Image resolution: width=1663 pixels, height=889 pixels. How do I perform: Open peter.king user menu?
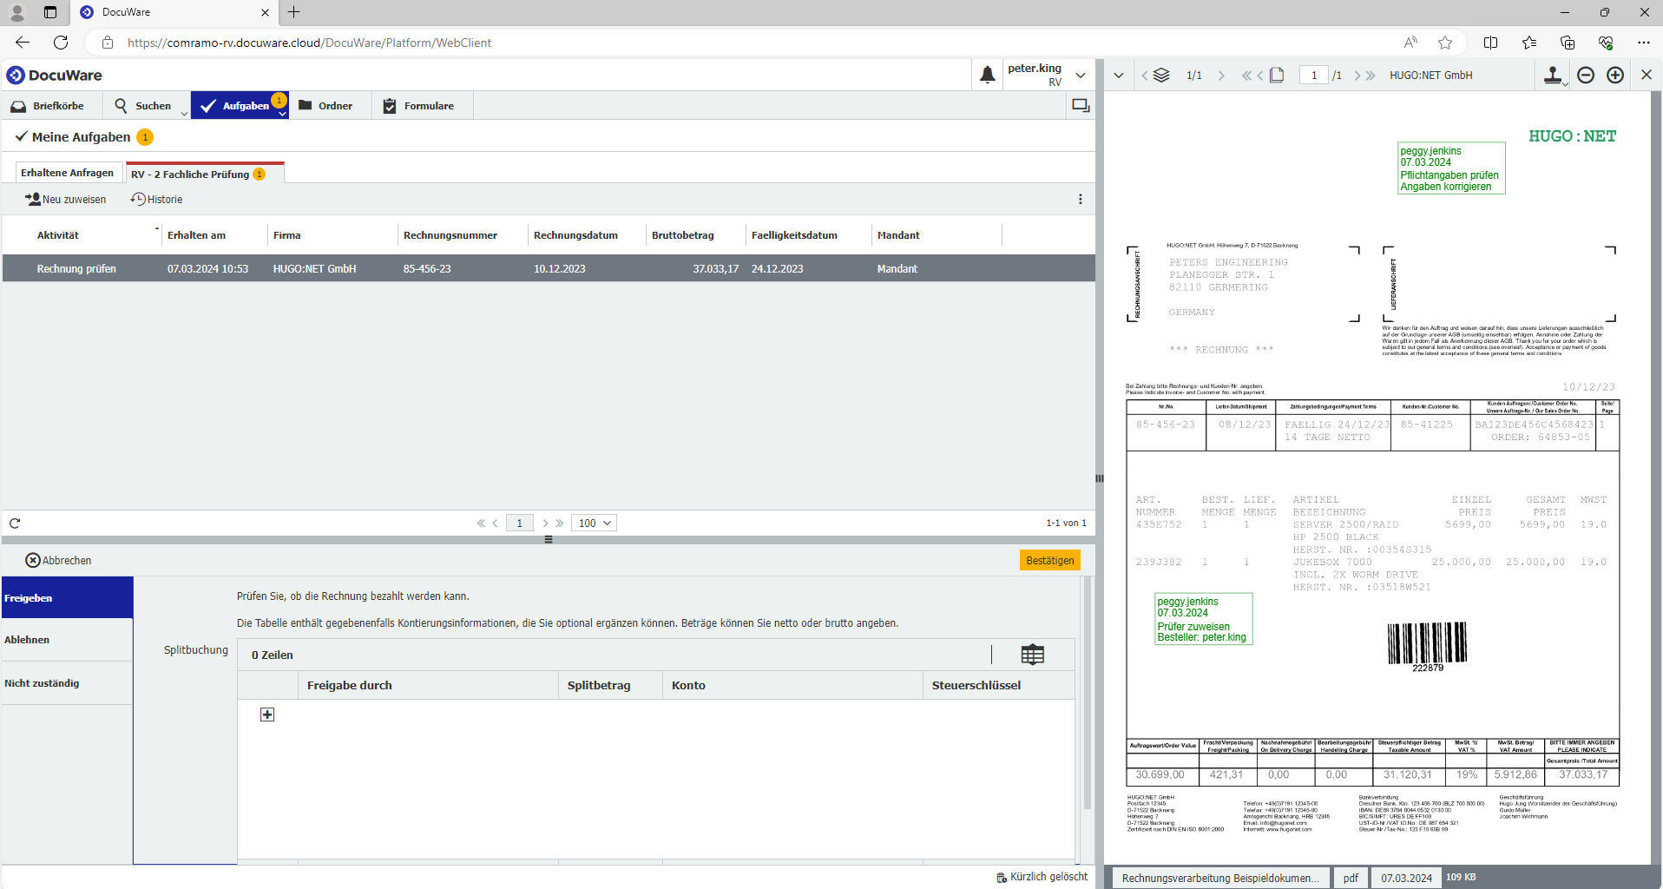pyautogui.click(x=1047, y=76)
